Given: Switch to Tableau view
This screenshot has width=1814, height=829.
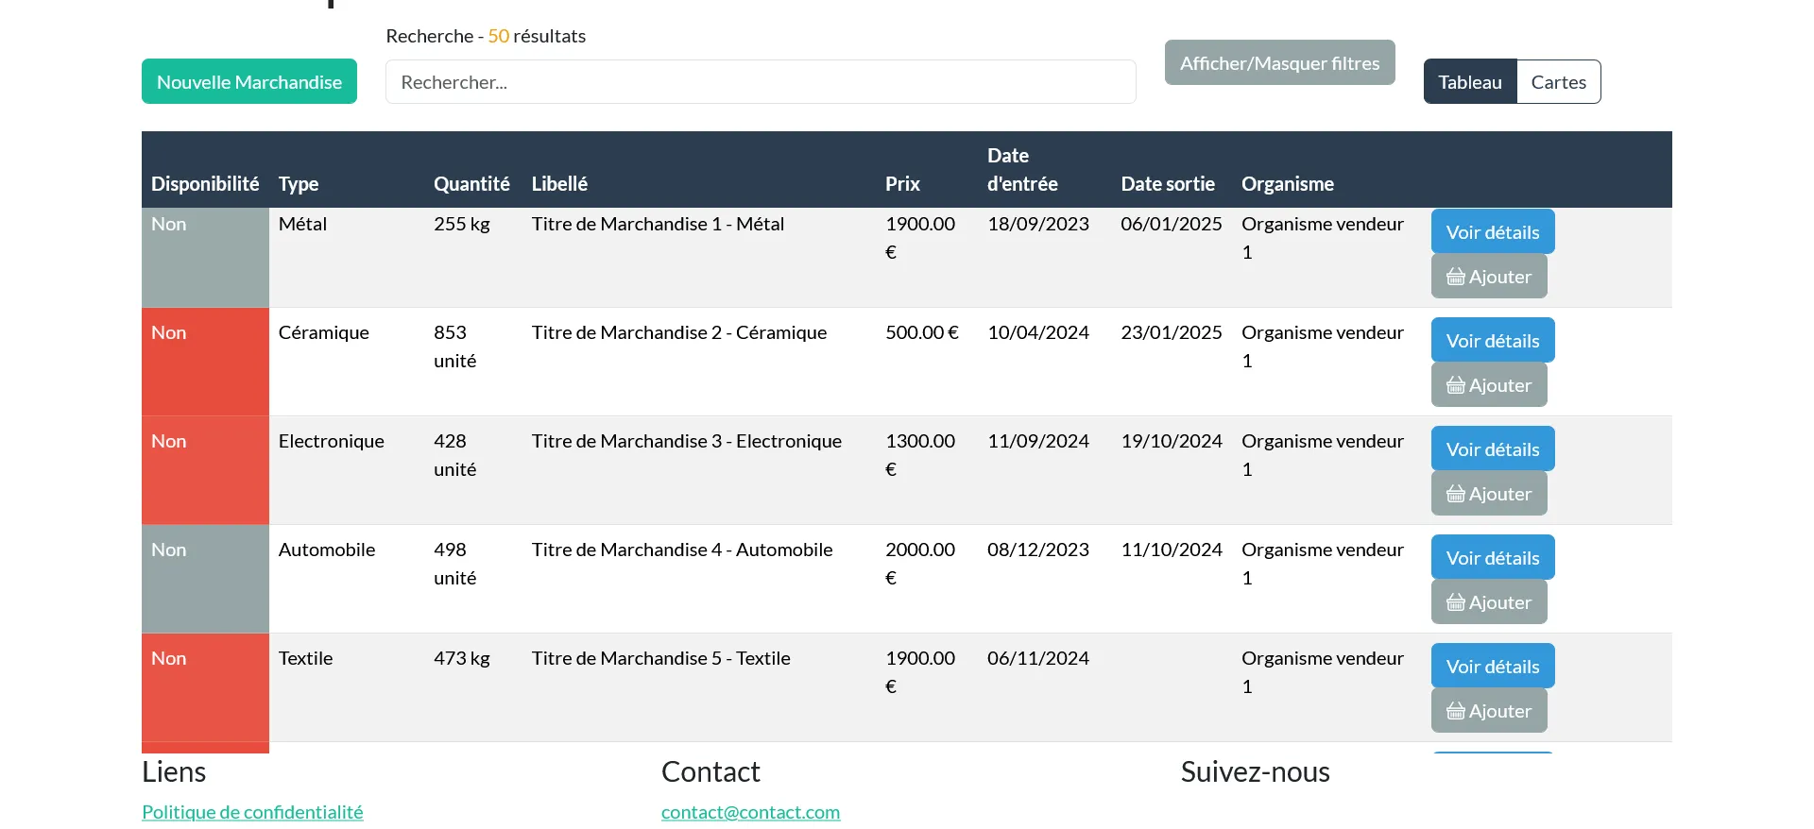Looking at the screenshot, I should [1469, 82].
